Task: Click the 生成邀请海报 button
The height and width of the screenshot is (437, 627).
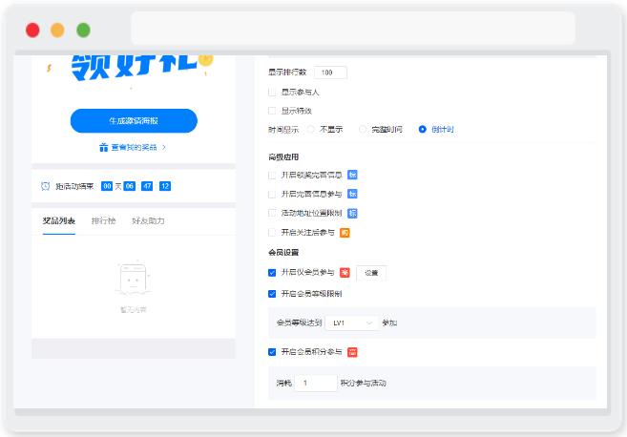Action: pyautogui.click(x=134, y=121)
